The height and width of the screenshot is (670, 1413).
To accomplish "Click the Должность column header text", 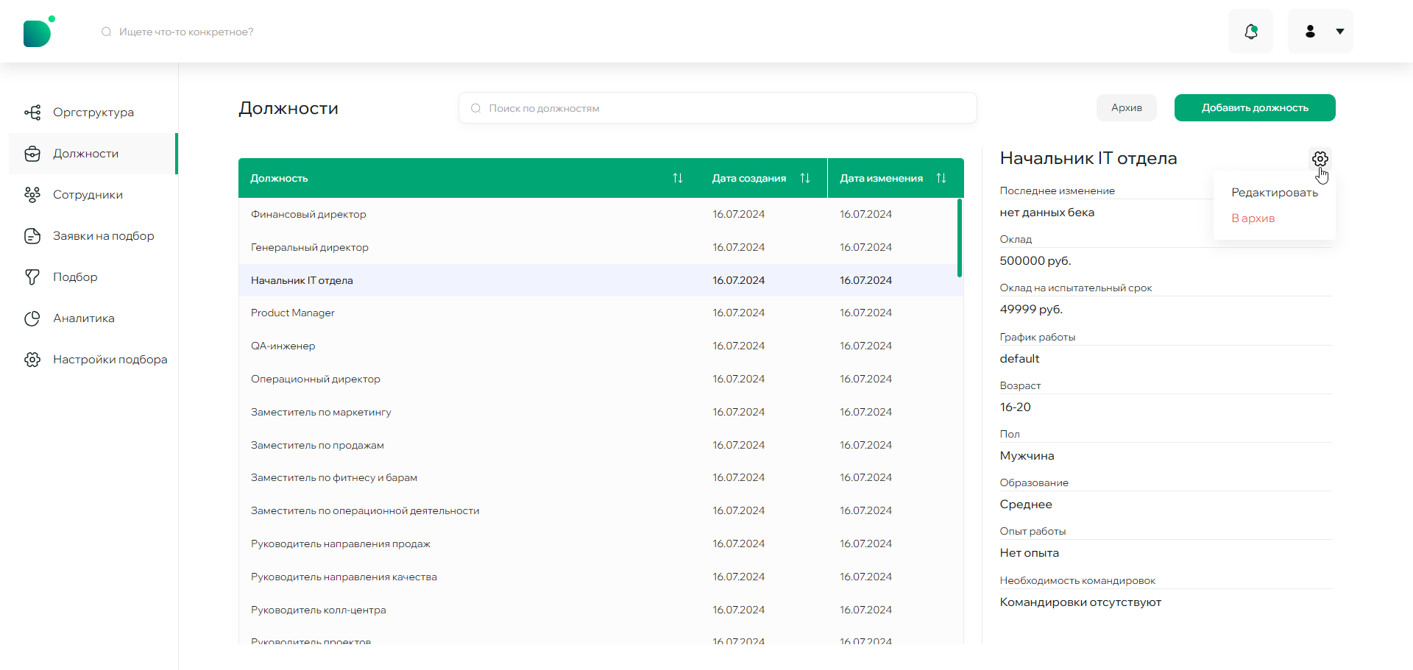I will pyautogui.click(x=279, y=178).
